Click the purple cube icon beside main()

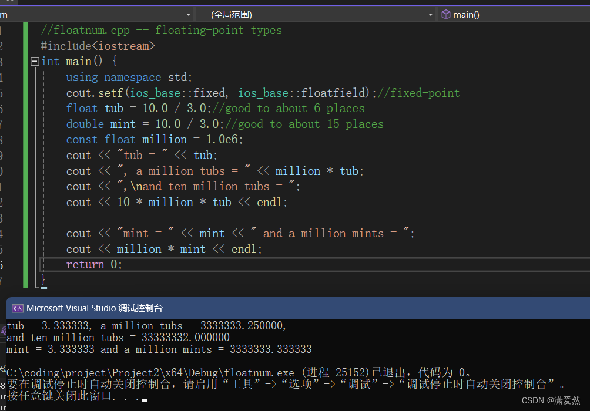[x=445, y=14]
